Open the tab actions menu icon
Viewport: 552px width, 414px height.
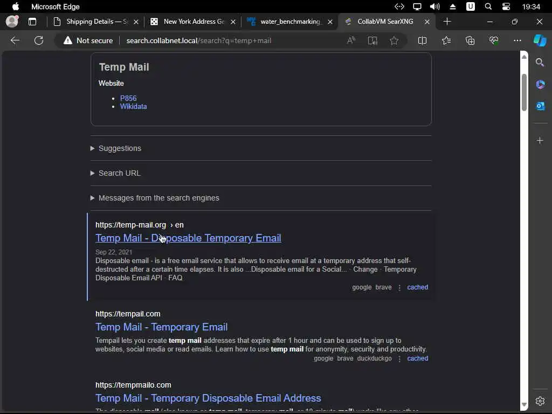32,22
